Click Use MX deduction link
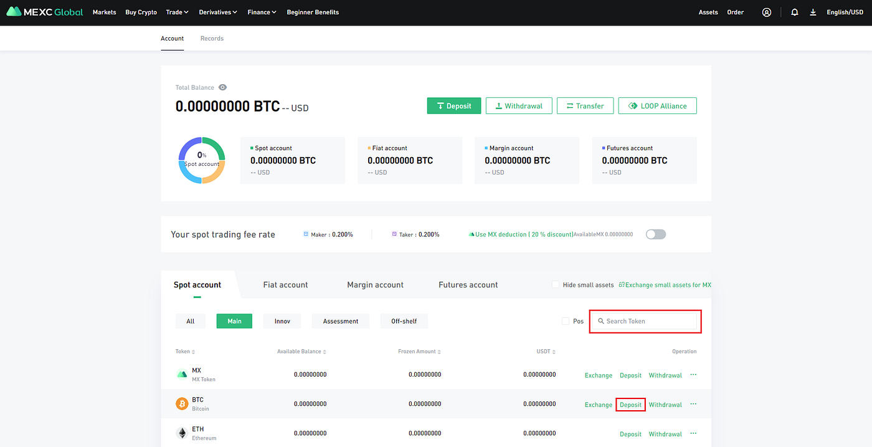872x447 pixels. click(520, 234)
